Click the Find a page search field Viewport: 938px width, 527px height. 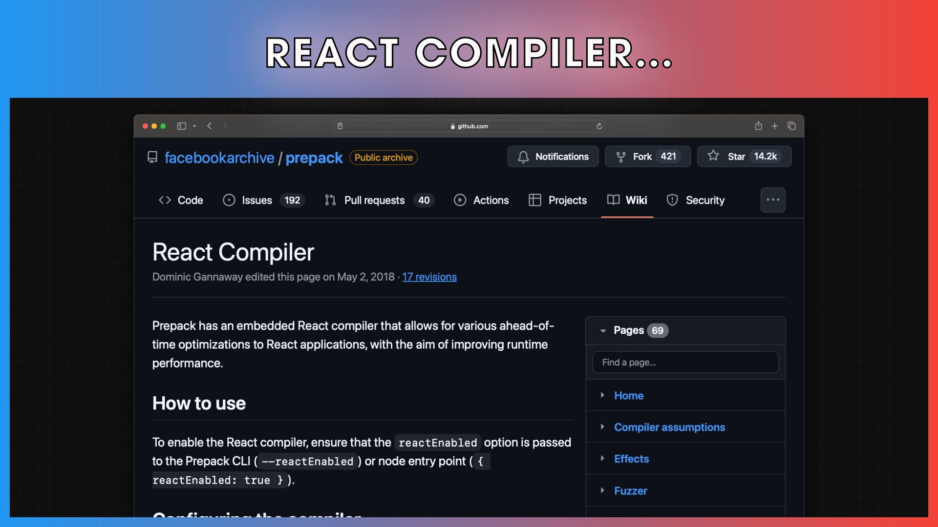coord(685,362)
